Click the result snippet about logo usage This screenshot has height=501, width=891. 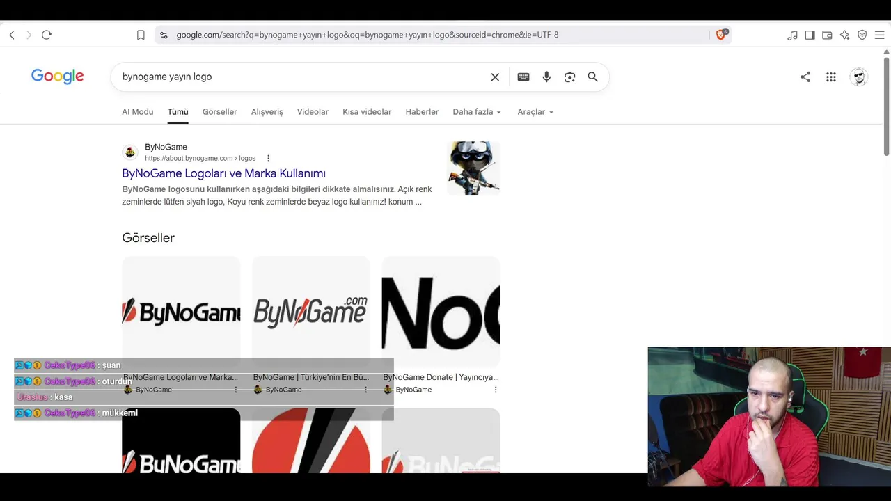point(277,196)
